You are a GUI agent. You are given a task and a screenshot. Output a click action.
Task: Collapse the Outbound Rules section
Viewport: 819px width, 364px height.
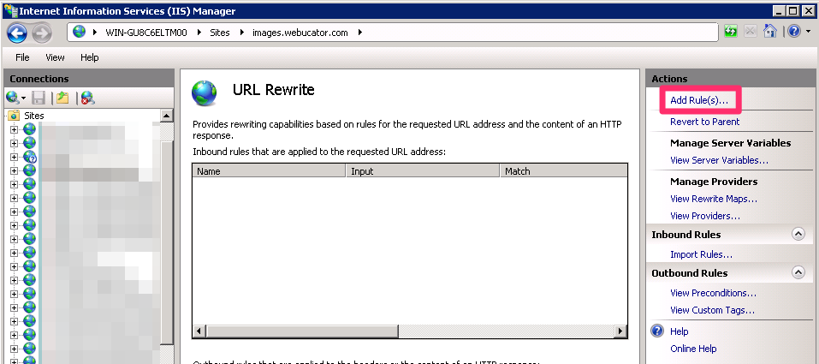point(798,272)
